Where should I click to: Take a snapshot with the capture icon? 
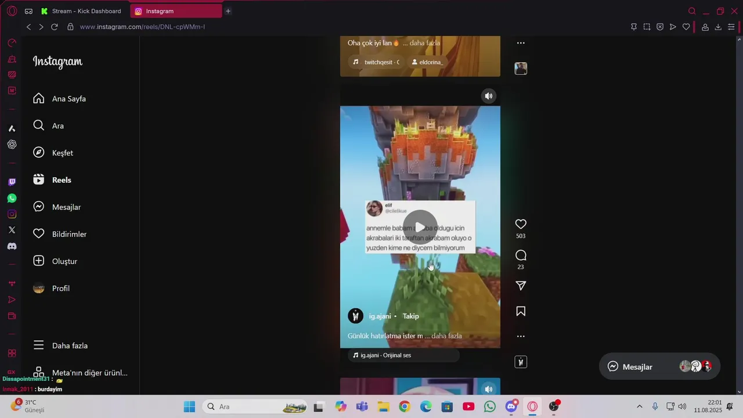point(647,27)
